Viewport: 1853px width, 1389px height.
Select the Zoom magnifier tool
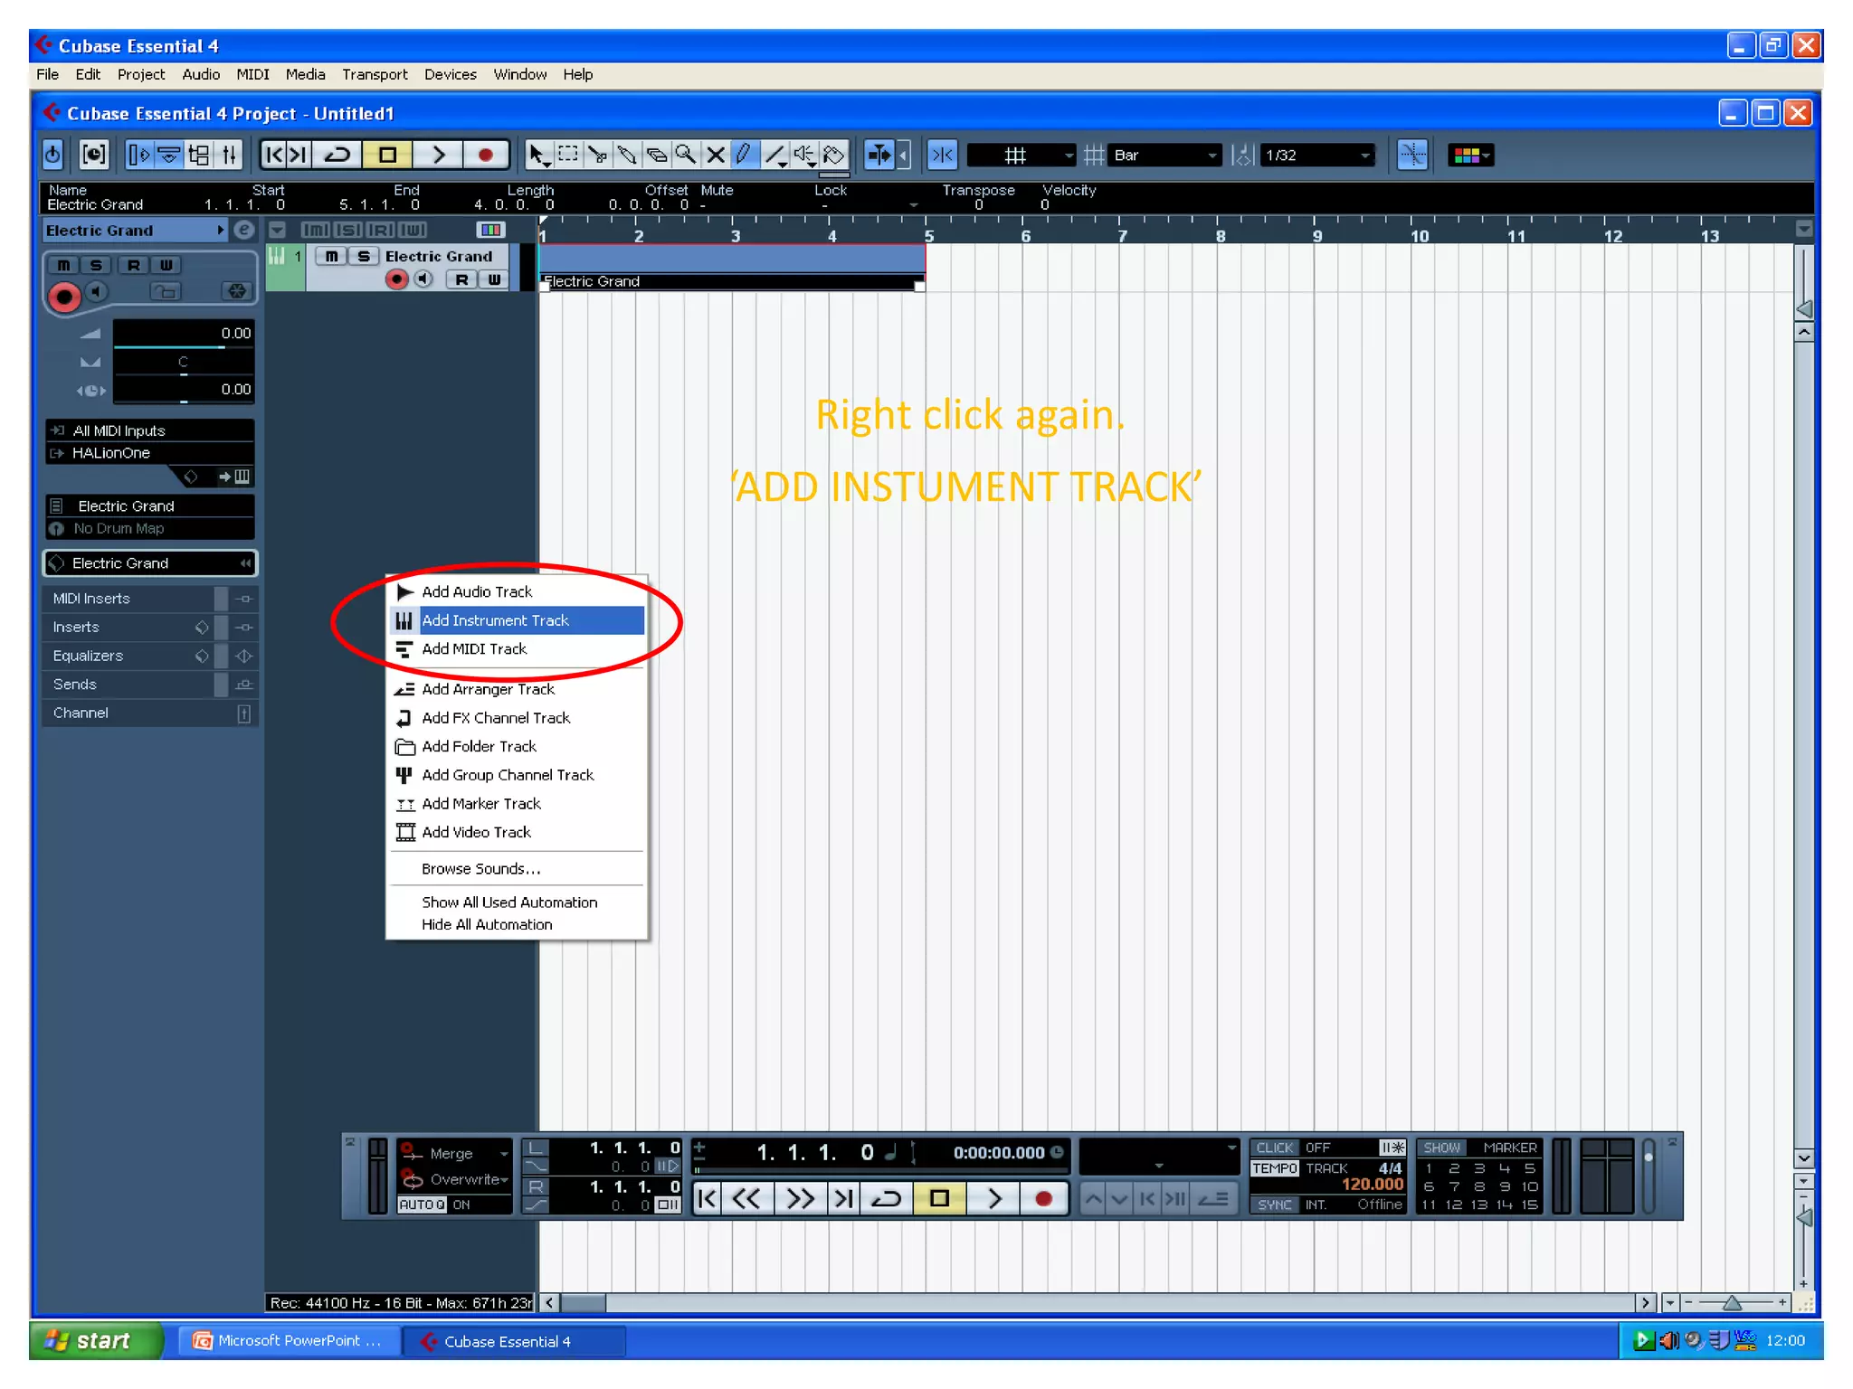(686, 156)
